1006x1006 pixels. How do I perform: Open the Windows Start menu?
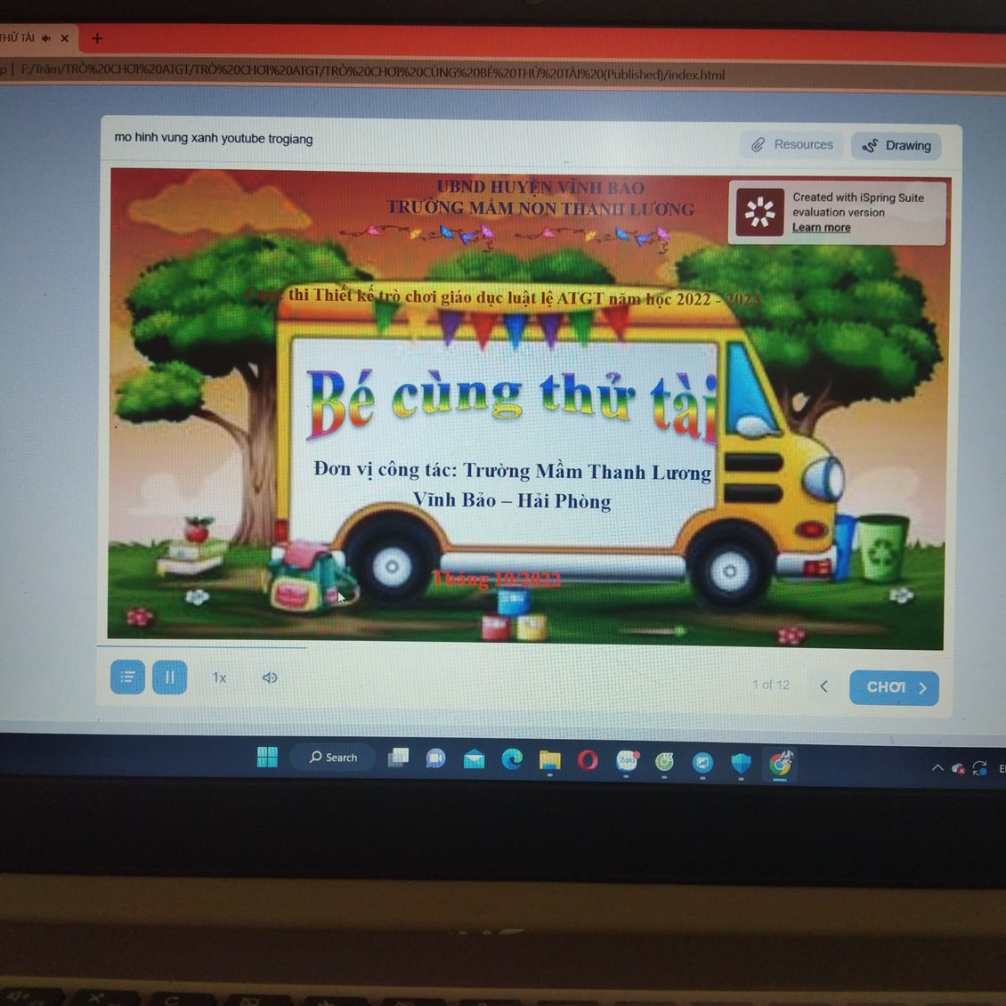coord(267,758)
